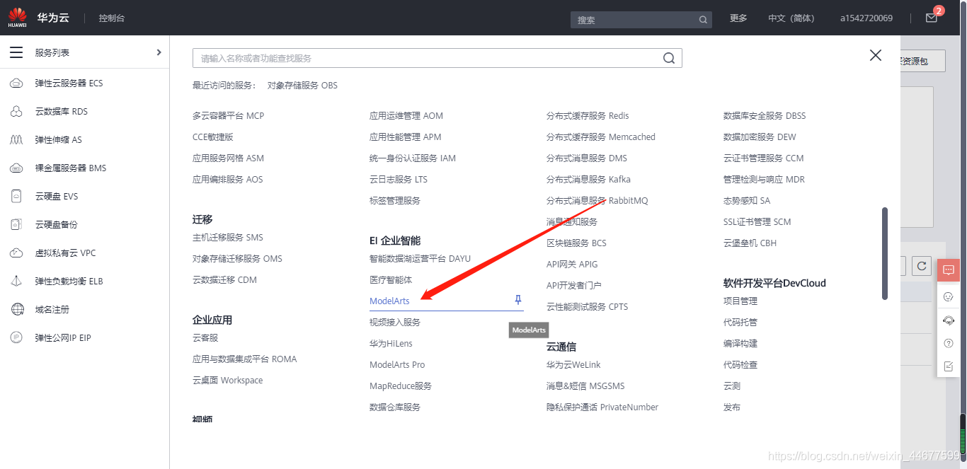Open MapReduce服务 link

(x=401, y=386)
